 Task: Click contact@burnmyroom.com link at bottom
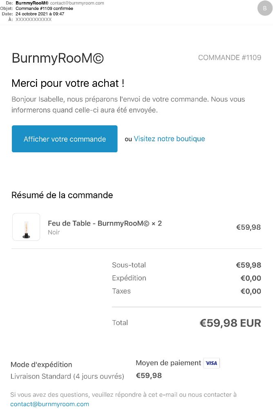tap(49, 404)
